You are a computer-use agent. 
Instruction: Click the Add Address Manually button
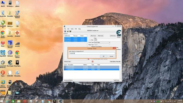(115, 62)
